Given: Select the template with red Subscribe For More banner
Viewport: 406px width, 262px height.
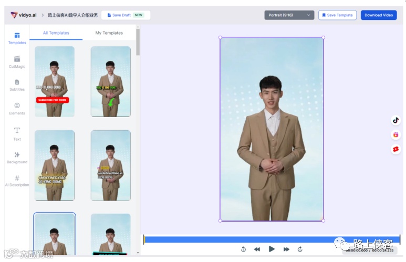Looking at the screenshot, I should 55,81.
